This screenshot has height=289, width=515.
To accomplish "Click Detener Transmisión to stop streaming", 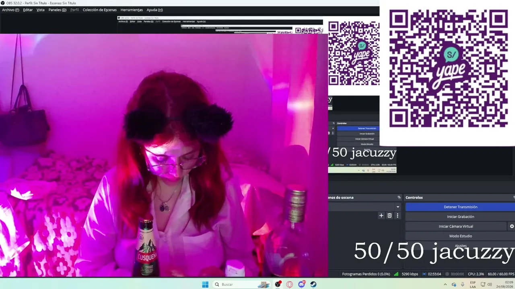I will coord(460,207).
